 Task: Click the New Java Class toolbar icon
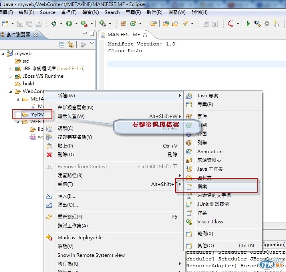(133, 24)
